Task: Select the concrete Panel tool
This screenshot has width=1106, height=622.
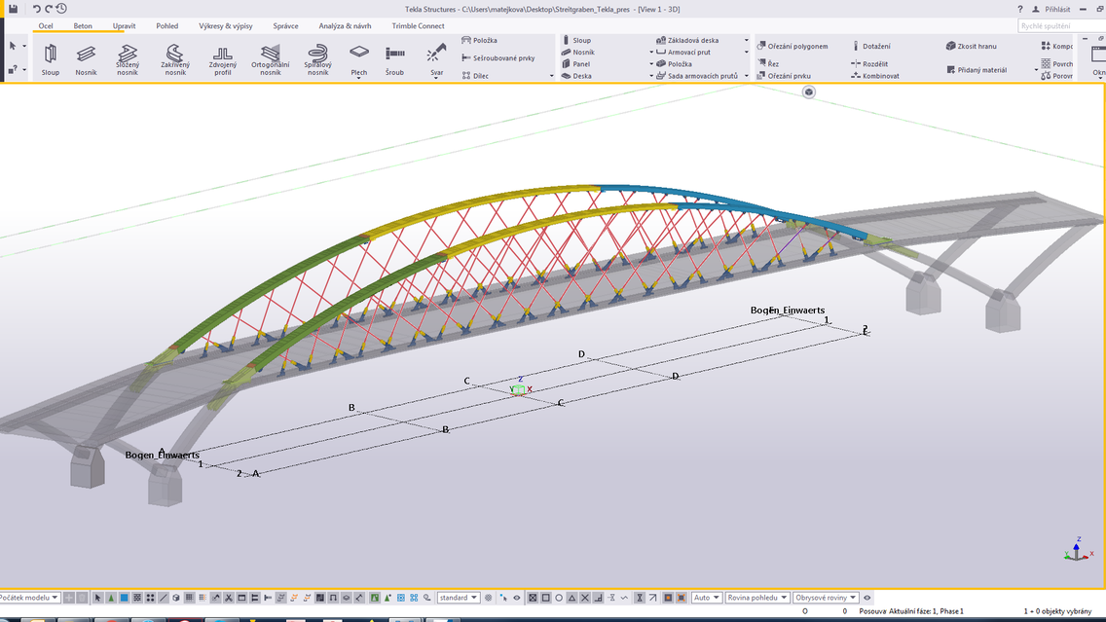Action: point(575,63)
